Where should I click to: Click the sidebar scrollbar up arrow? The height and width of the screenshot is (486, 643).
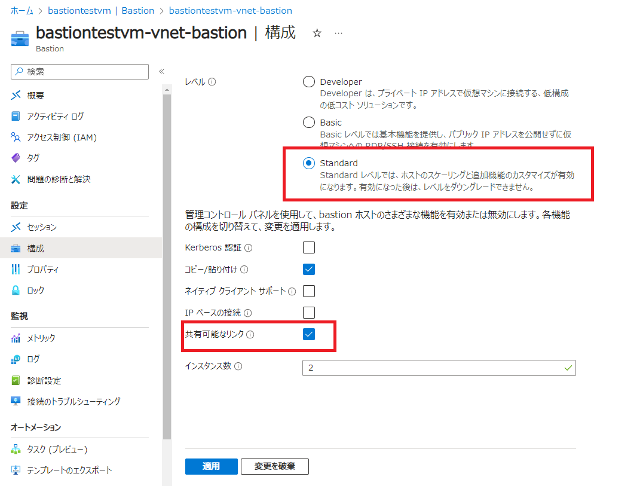tap(167, 90)
